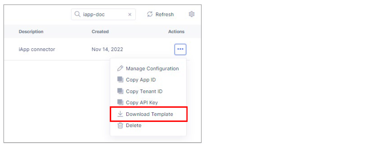369x146 pixels.
Task: Click the download arrow icon beside Download Template
Action: pos(120,114)
